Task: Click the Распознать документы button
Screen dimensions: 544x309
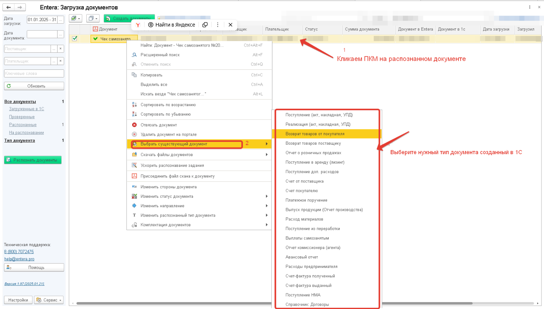Action: [x=33, y=160]
